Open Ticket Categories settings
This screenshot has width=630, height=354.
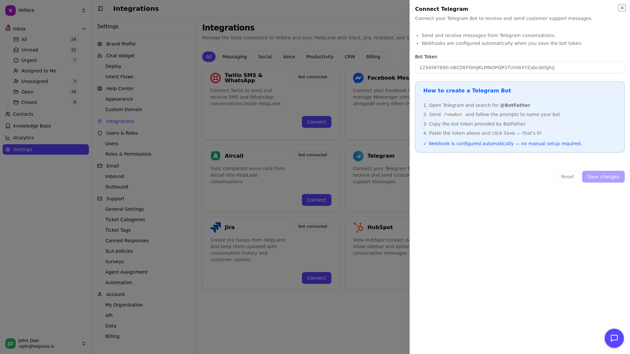click(x=125, y=220)
